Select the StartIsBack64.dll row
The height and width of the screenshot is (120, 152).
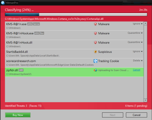click(x=74, y=53)
